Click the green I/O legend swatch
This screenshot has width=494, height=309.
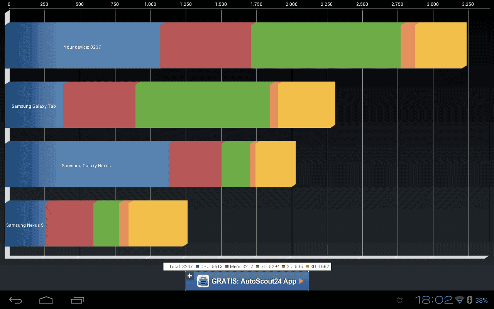257,267
